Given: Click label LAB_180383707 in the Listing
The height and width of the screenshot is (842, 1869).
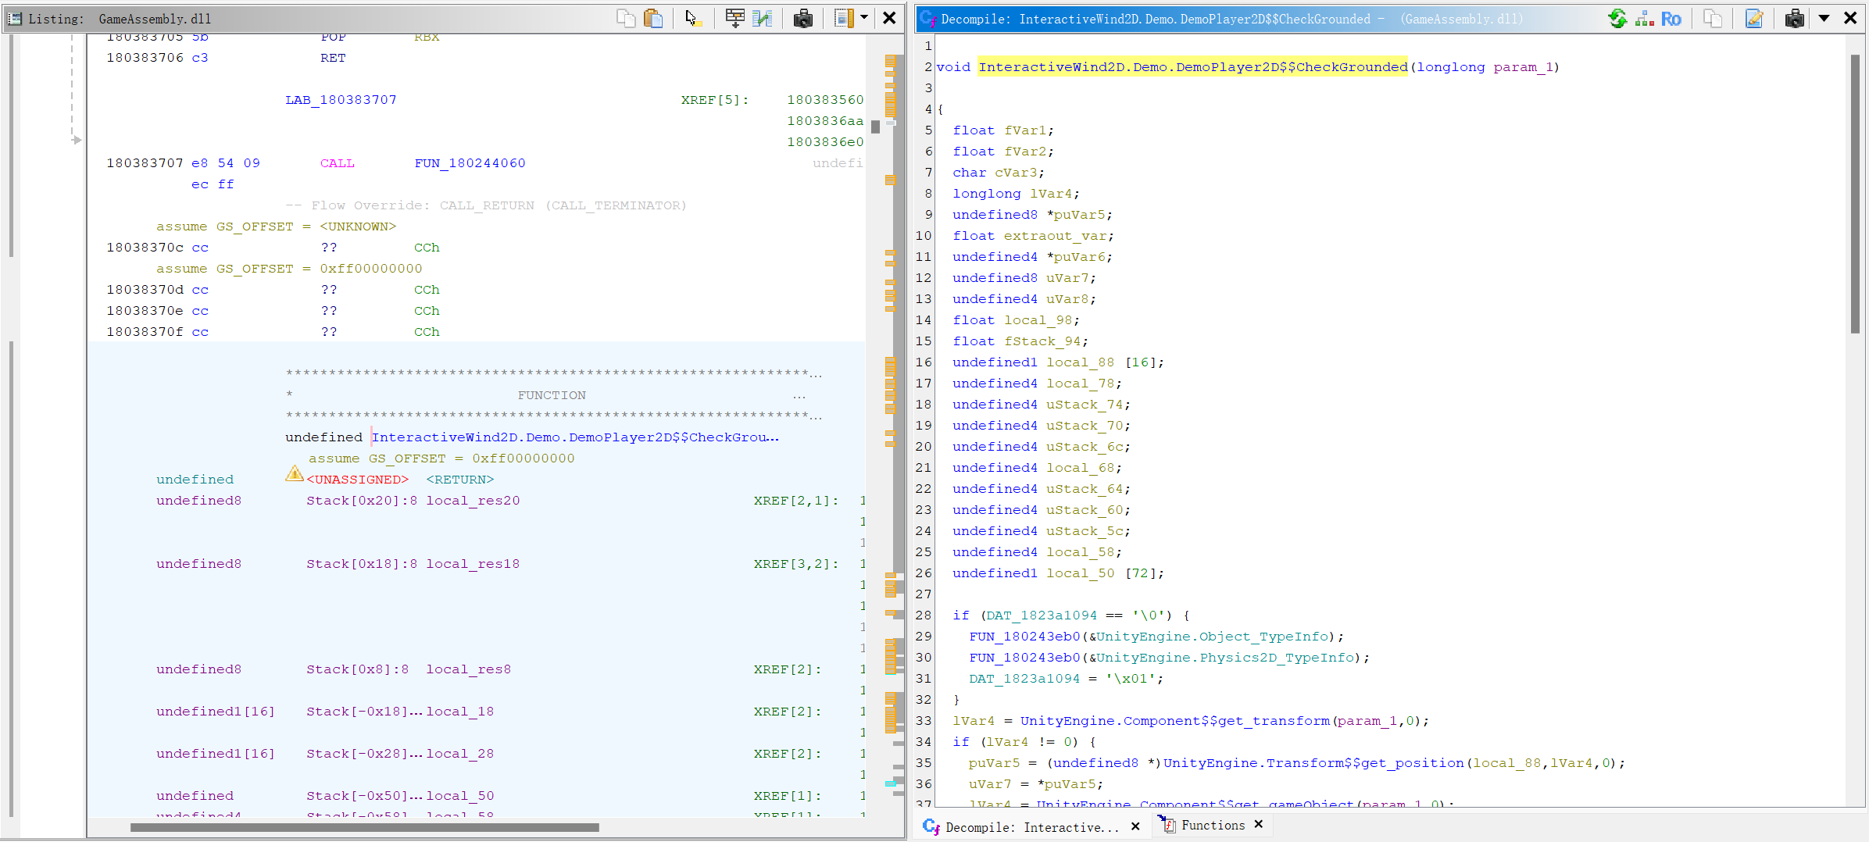Looking at the screenshot, I should click(x=341, y=100).
